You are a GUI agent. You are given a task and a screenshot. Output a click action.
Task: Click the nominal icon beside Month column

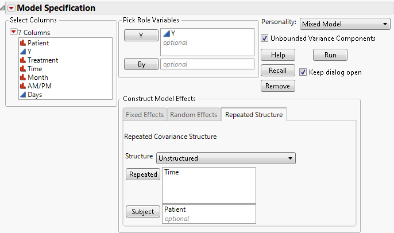coord(23,77)
